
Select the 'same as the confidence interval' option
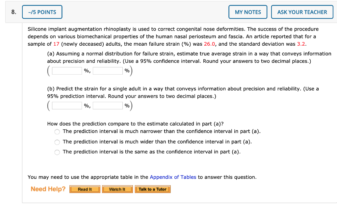click(x=57, y=152)
